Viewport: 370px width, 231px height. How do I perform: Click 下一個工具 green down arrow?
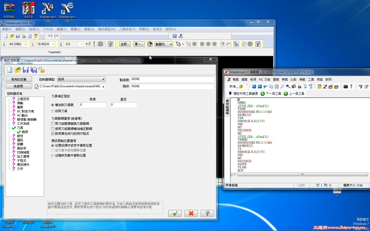tap(271, 94)
